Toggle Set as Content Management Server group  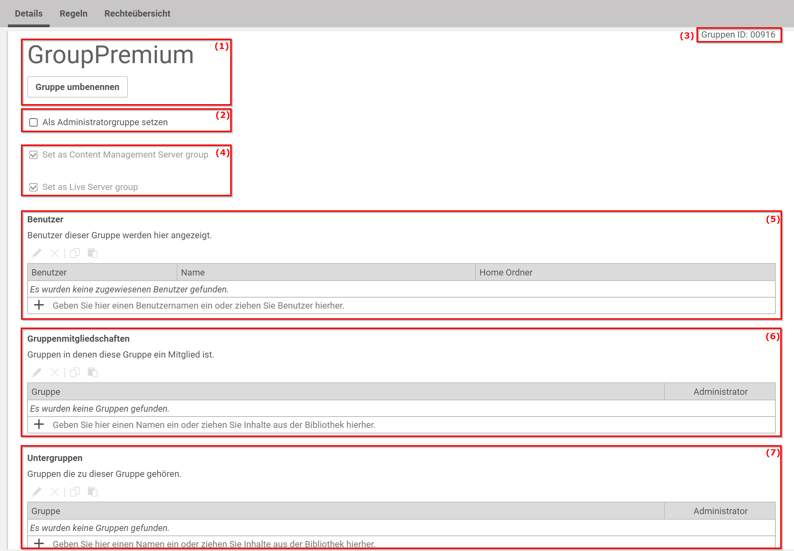click(33, 155)
